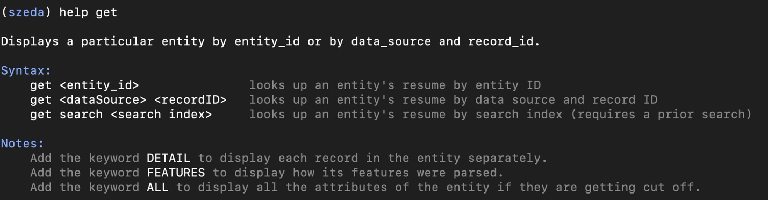Viewport: 768px width, 200px height.
Task: Click the word 'data_source' in the description line
Action: coord(391,41)
